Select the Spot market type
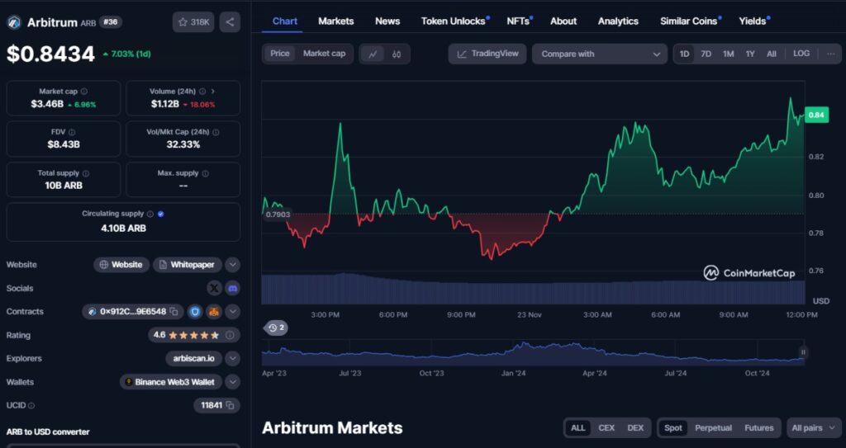The width and height of the screenshot is (846, 448). [x=673, y=428]
